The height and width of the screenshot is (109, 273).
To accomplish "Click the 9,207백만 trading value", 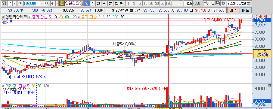I will coord(120,11).
